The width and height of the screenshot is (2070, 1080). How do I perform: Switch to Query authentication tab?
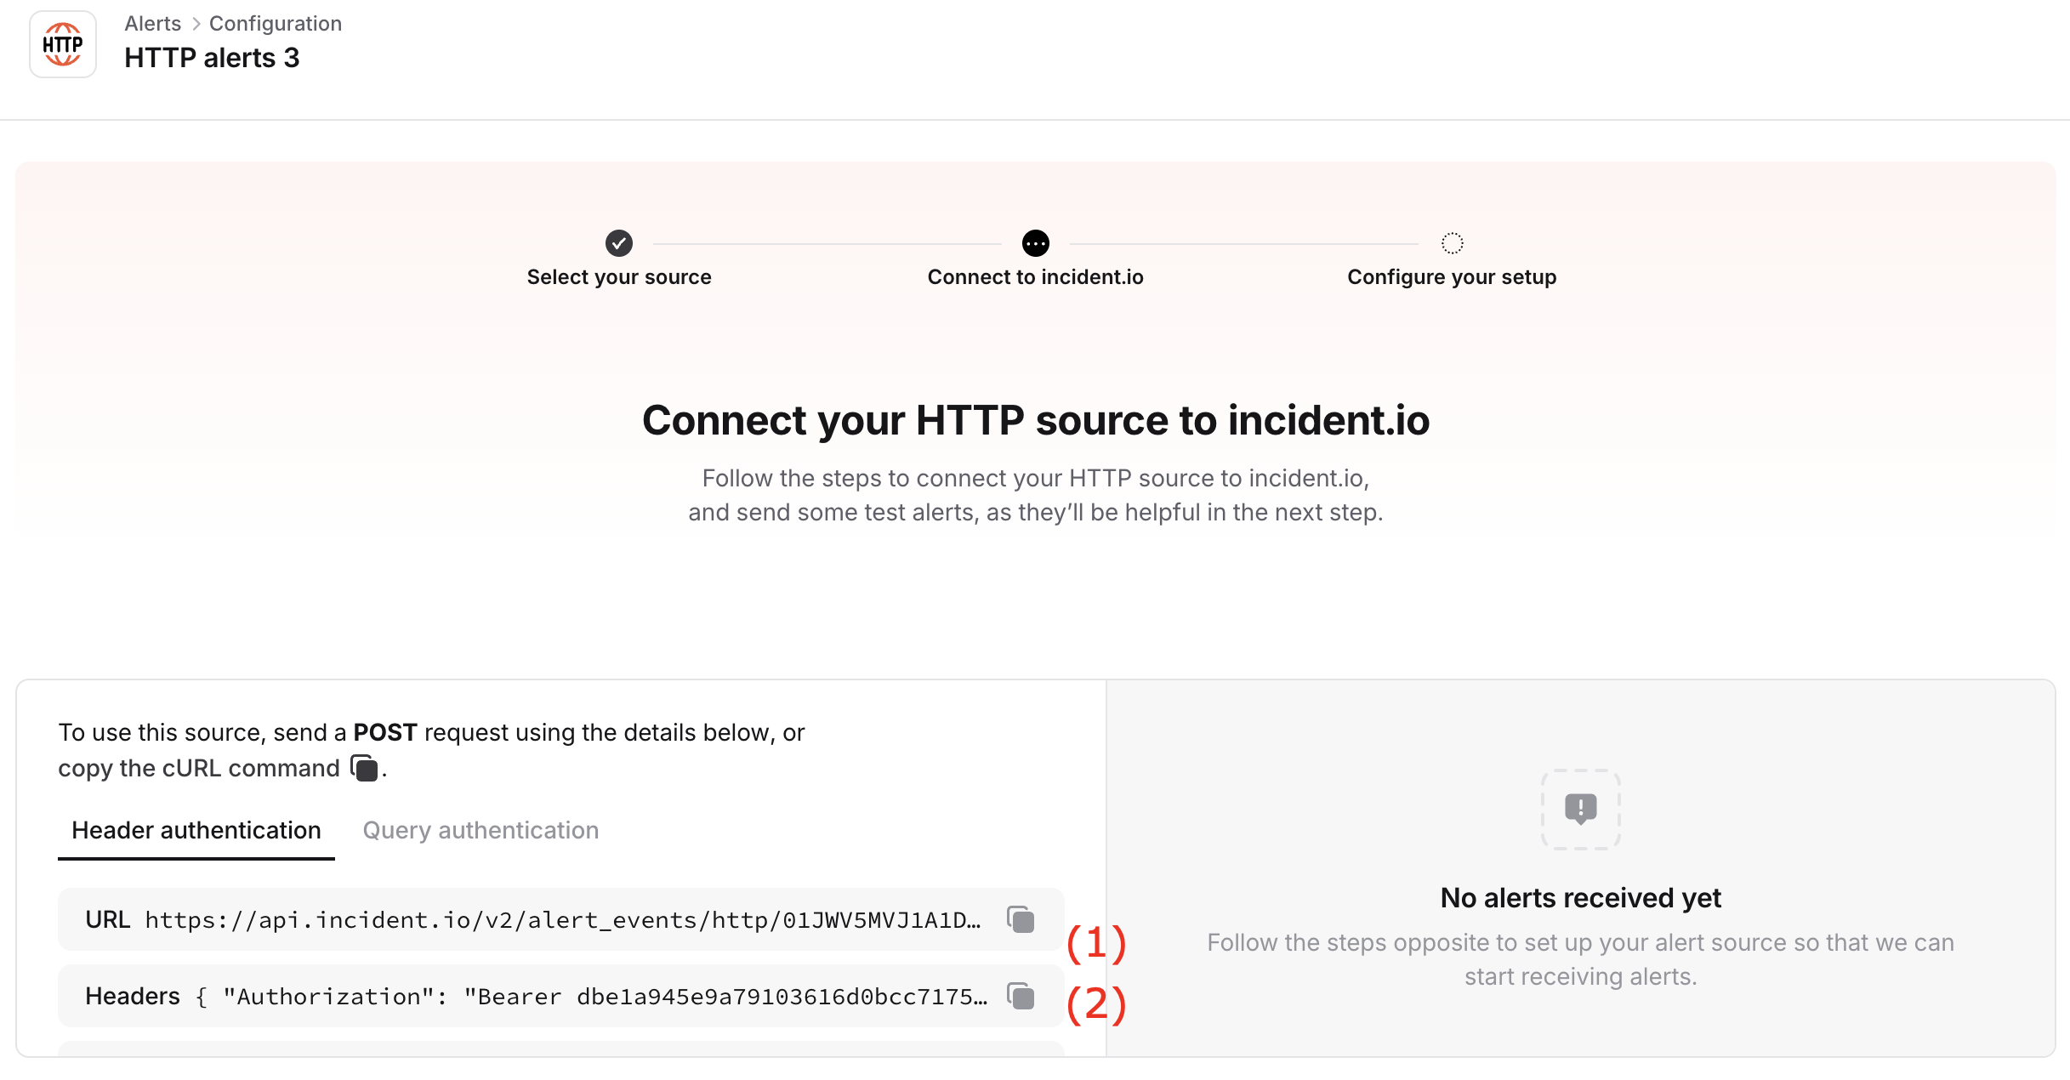[x=481, y=830]
